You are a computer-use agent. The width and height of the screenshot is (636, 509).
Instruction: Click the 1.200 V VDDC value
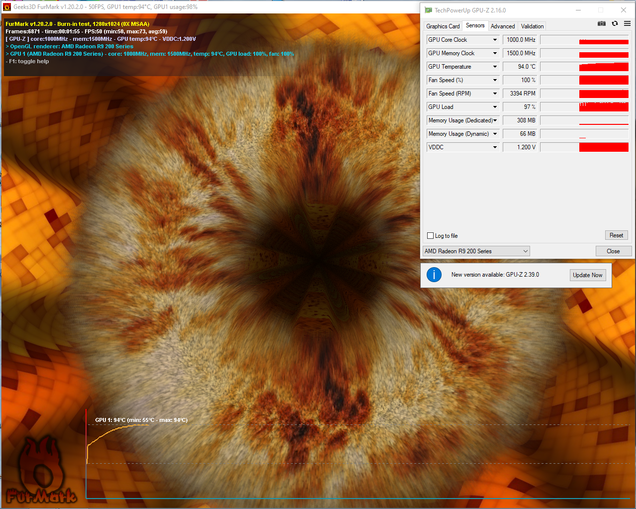pos(520,147)
